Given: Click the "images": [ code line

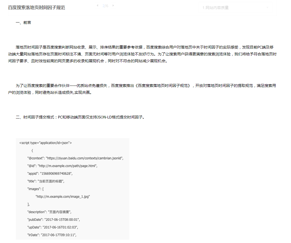Looking at the screenshot, I should (35, 189).
